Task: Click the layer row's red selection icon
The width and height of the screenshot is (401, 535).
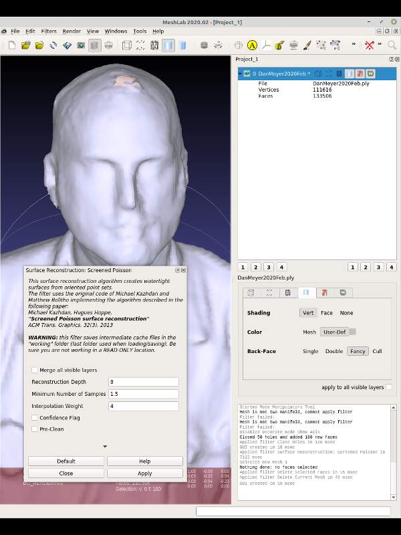Action: pyautogui.click(x=360, y=74)
